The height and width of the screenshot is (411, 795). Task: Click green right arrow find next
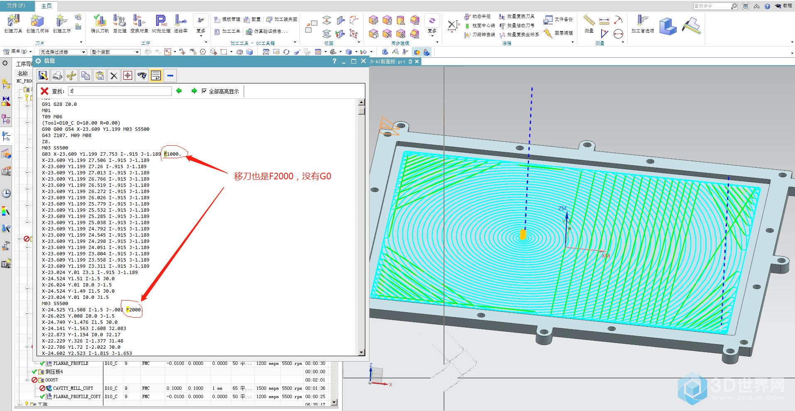pyautogui.click(x=194, y=91)
